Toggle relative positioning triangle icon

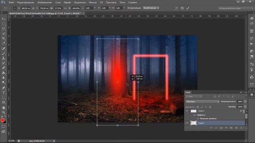(x=33, y=8)
